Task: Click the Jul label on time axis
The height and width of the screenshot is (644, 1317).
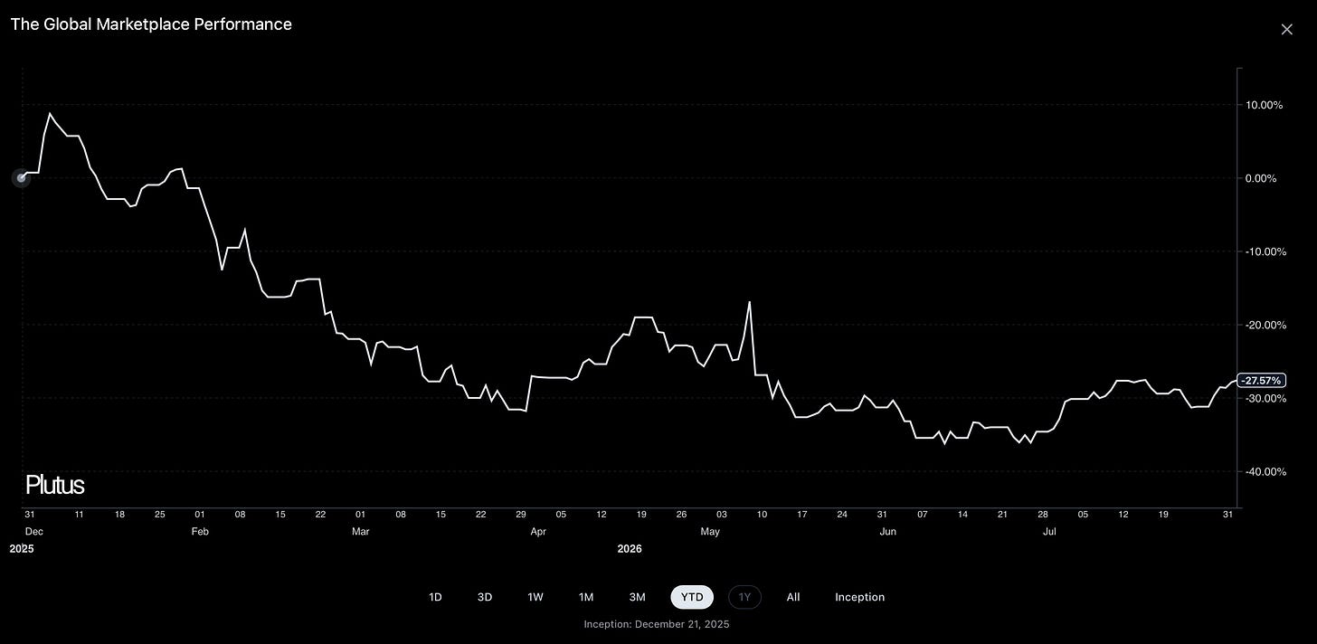Action: pos(1049,532)
